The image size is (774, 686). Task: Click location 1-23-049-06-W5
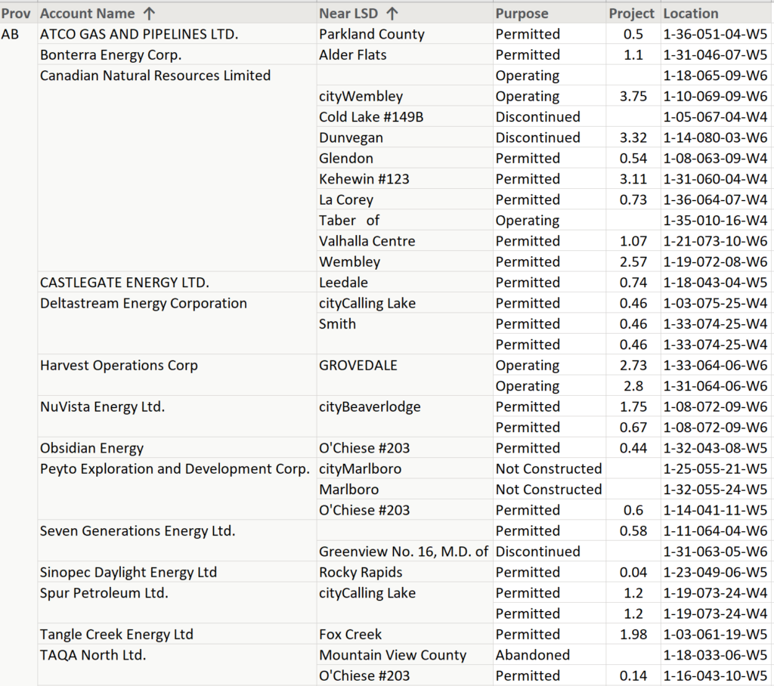click(715, 573)
